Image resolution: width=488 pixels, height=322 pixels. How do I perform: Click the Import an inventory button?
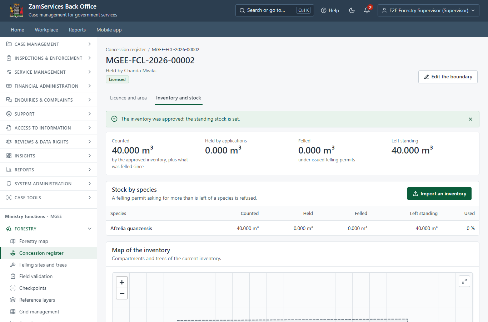pyautogui.click(x=439, y=194)
